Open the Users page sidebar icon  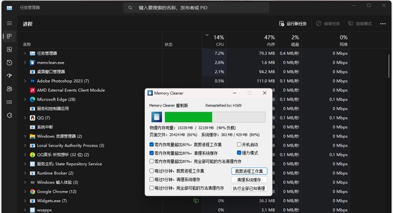[9, 89]
